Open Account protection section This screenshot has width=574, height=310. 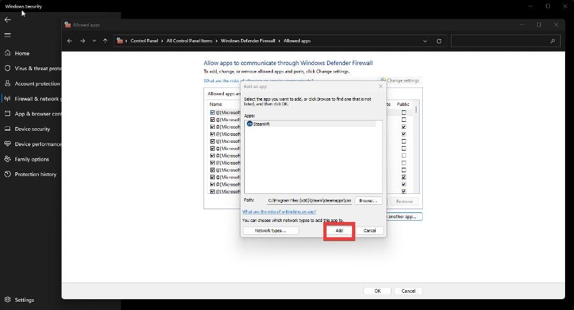click(x=38, y=84)
